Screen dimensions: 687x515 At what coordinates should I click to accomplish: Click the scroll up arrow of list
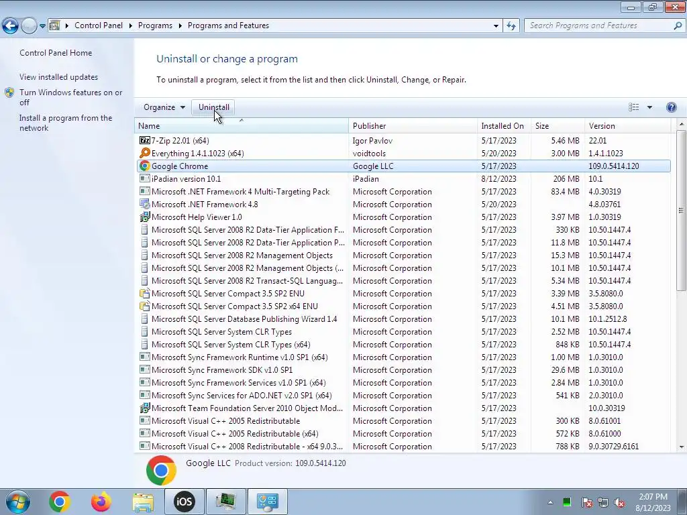(x=682, y=125)
